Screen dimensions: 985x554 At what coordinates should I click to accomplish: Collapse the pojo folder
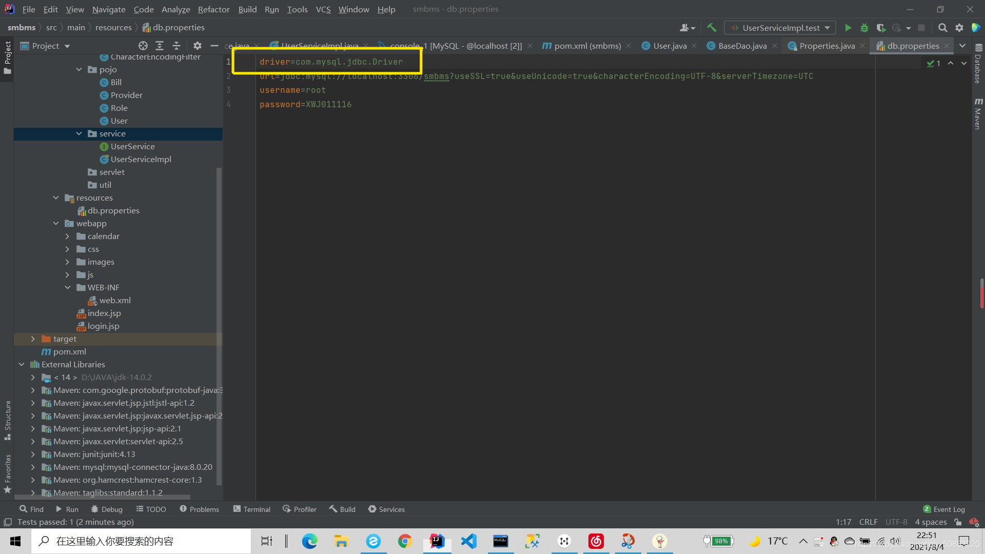pos(79,69)
